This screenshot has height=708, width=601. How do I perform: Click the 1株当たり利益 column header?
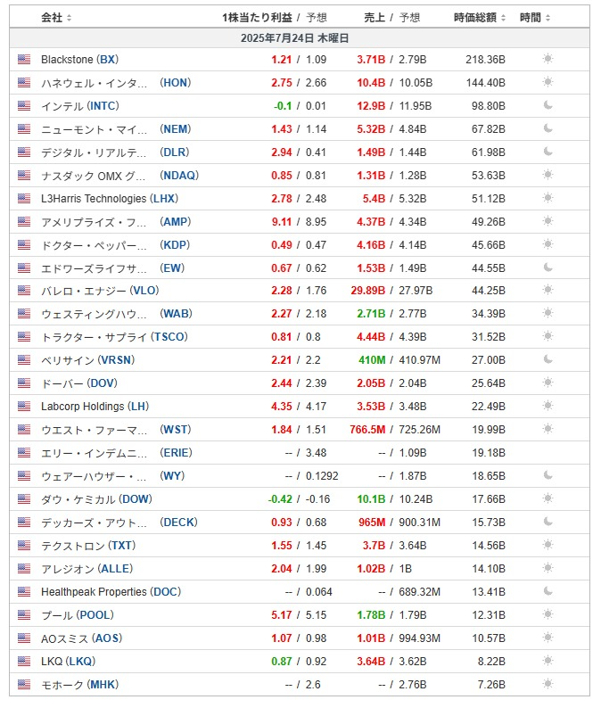pos(257,18)
